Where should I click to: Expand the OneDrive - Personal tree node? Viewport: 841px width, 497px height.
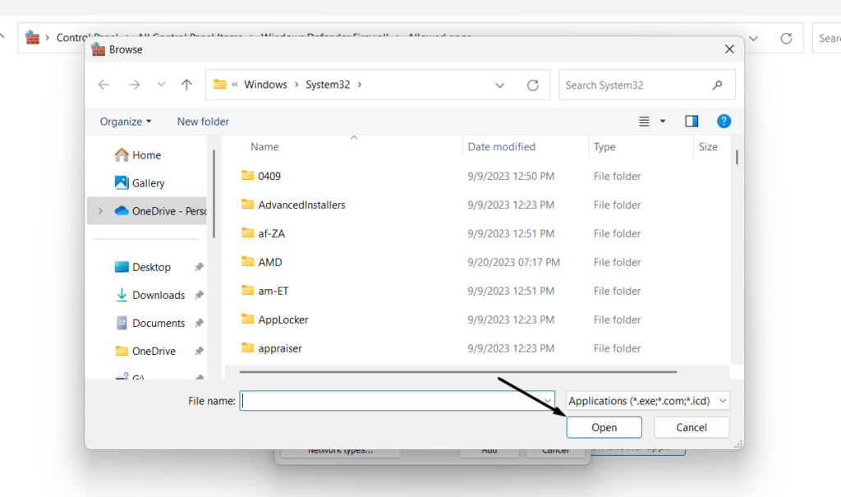tap(100, 211)
